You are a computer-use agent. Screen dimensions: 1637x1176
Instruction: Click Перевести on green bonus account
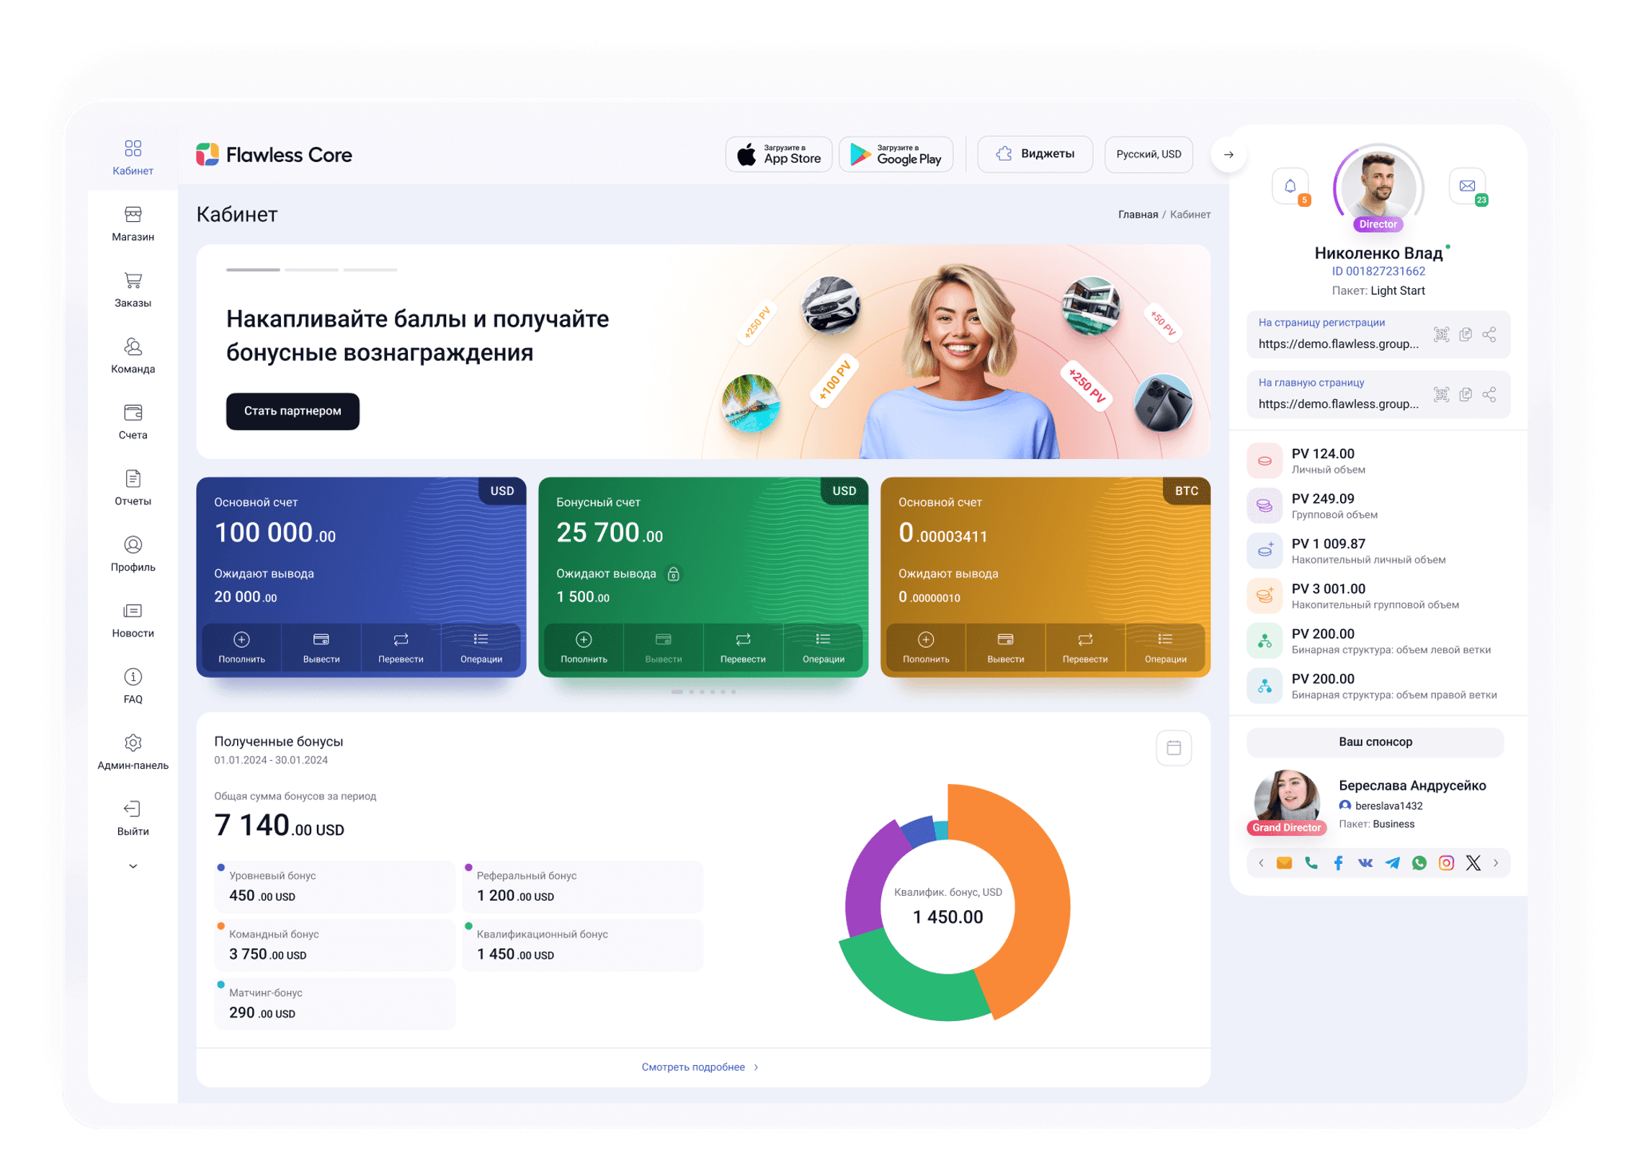(743, 647)
